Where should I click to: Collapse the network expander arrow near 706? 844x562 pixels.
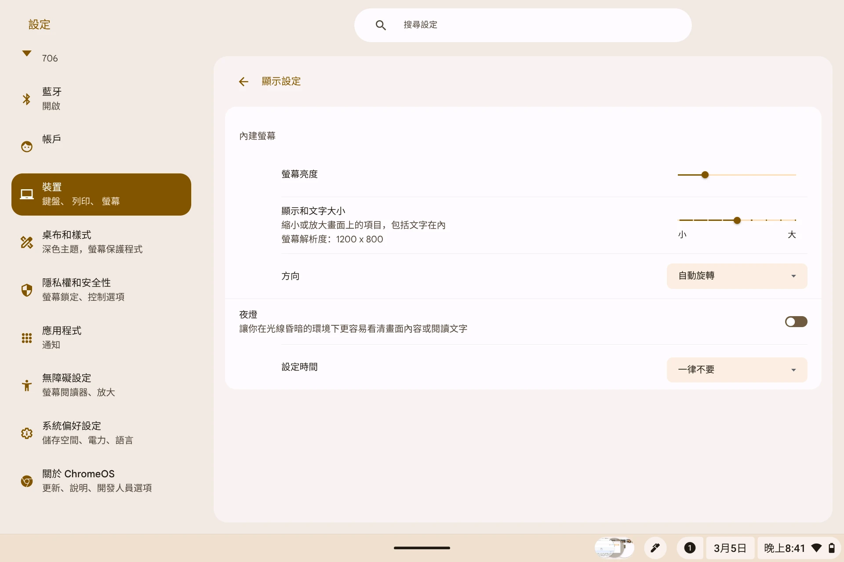pos(27,54)
